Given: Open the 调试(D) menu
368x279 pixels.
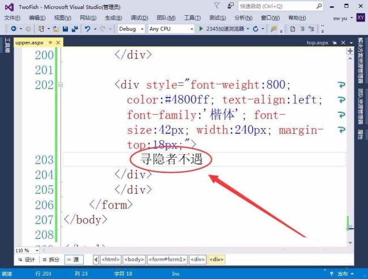Looking at the screenshot, I should [139, 18].
